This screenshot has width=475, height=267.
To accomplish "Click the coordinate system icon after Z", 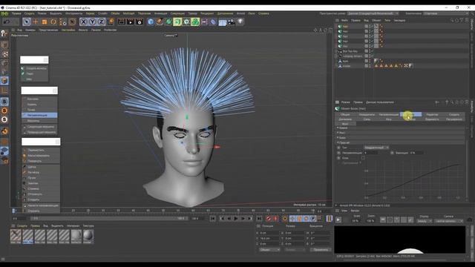I will pos(111,22).
